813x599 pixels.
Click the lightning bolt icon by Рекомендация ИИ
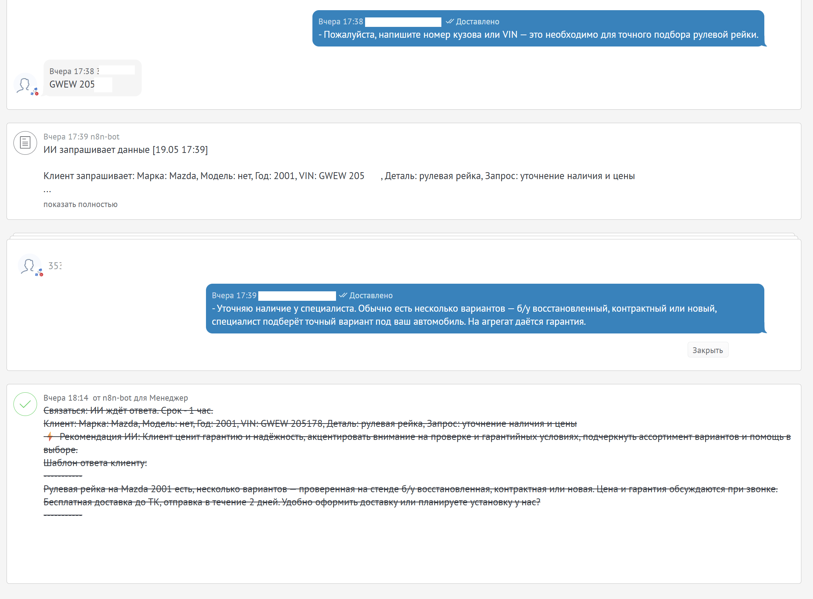tap(50, 437)
